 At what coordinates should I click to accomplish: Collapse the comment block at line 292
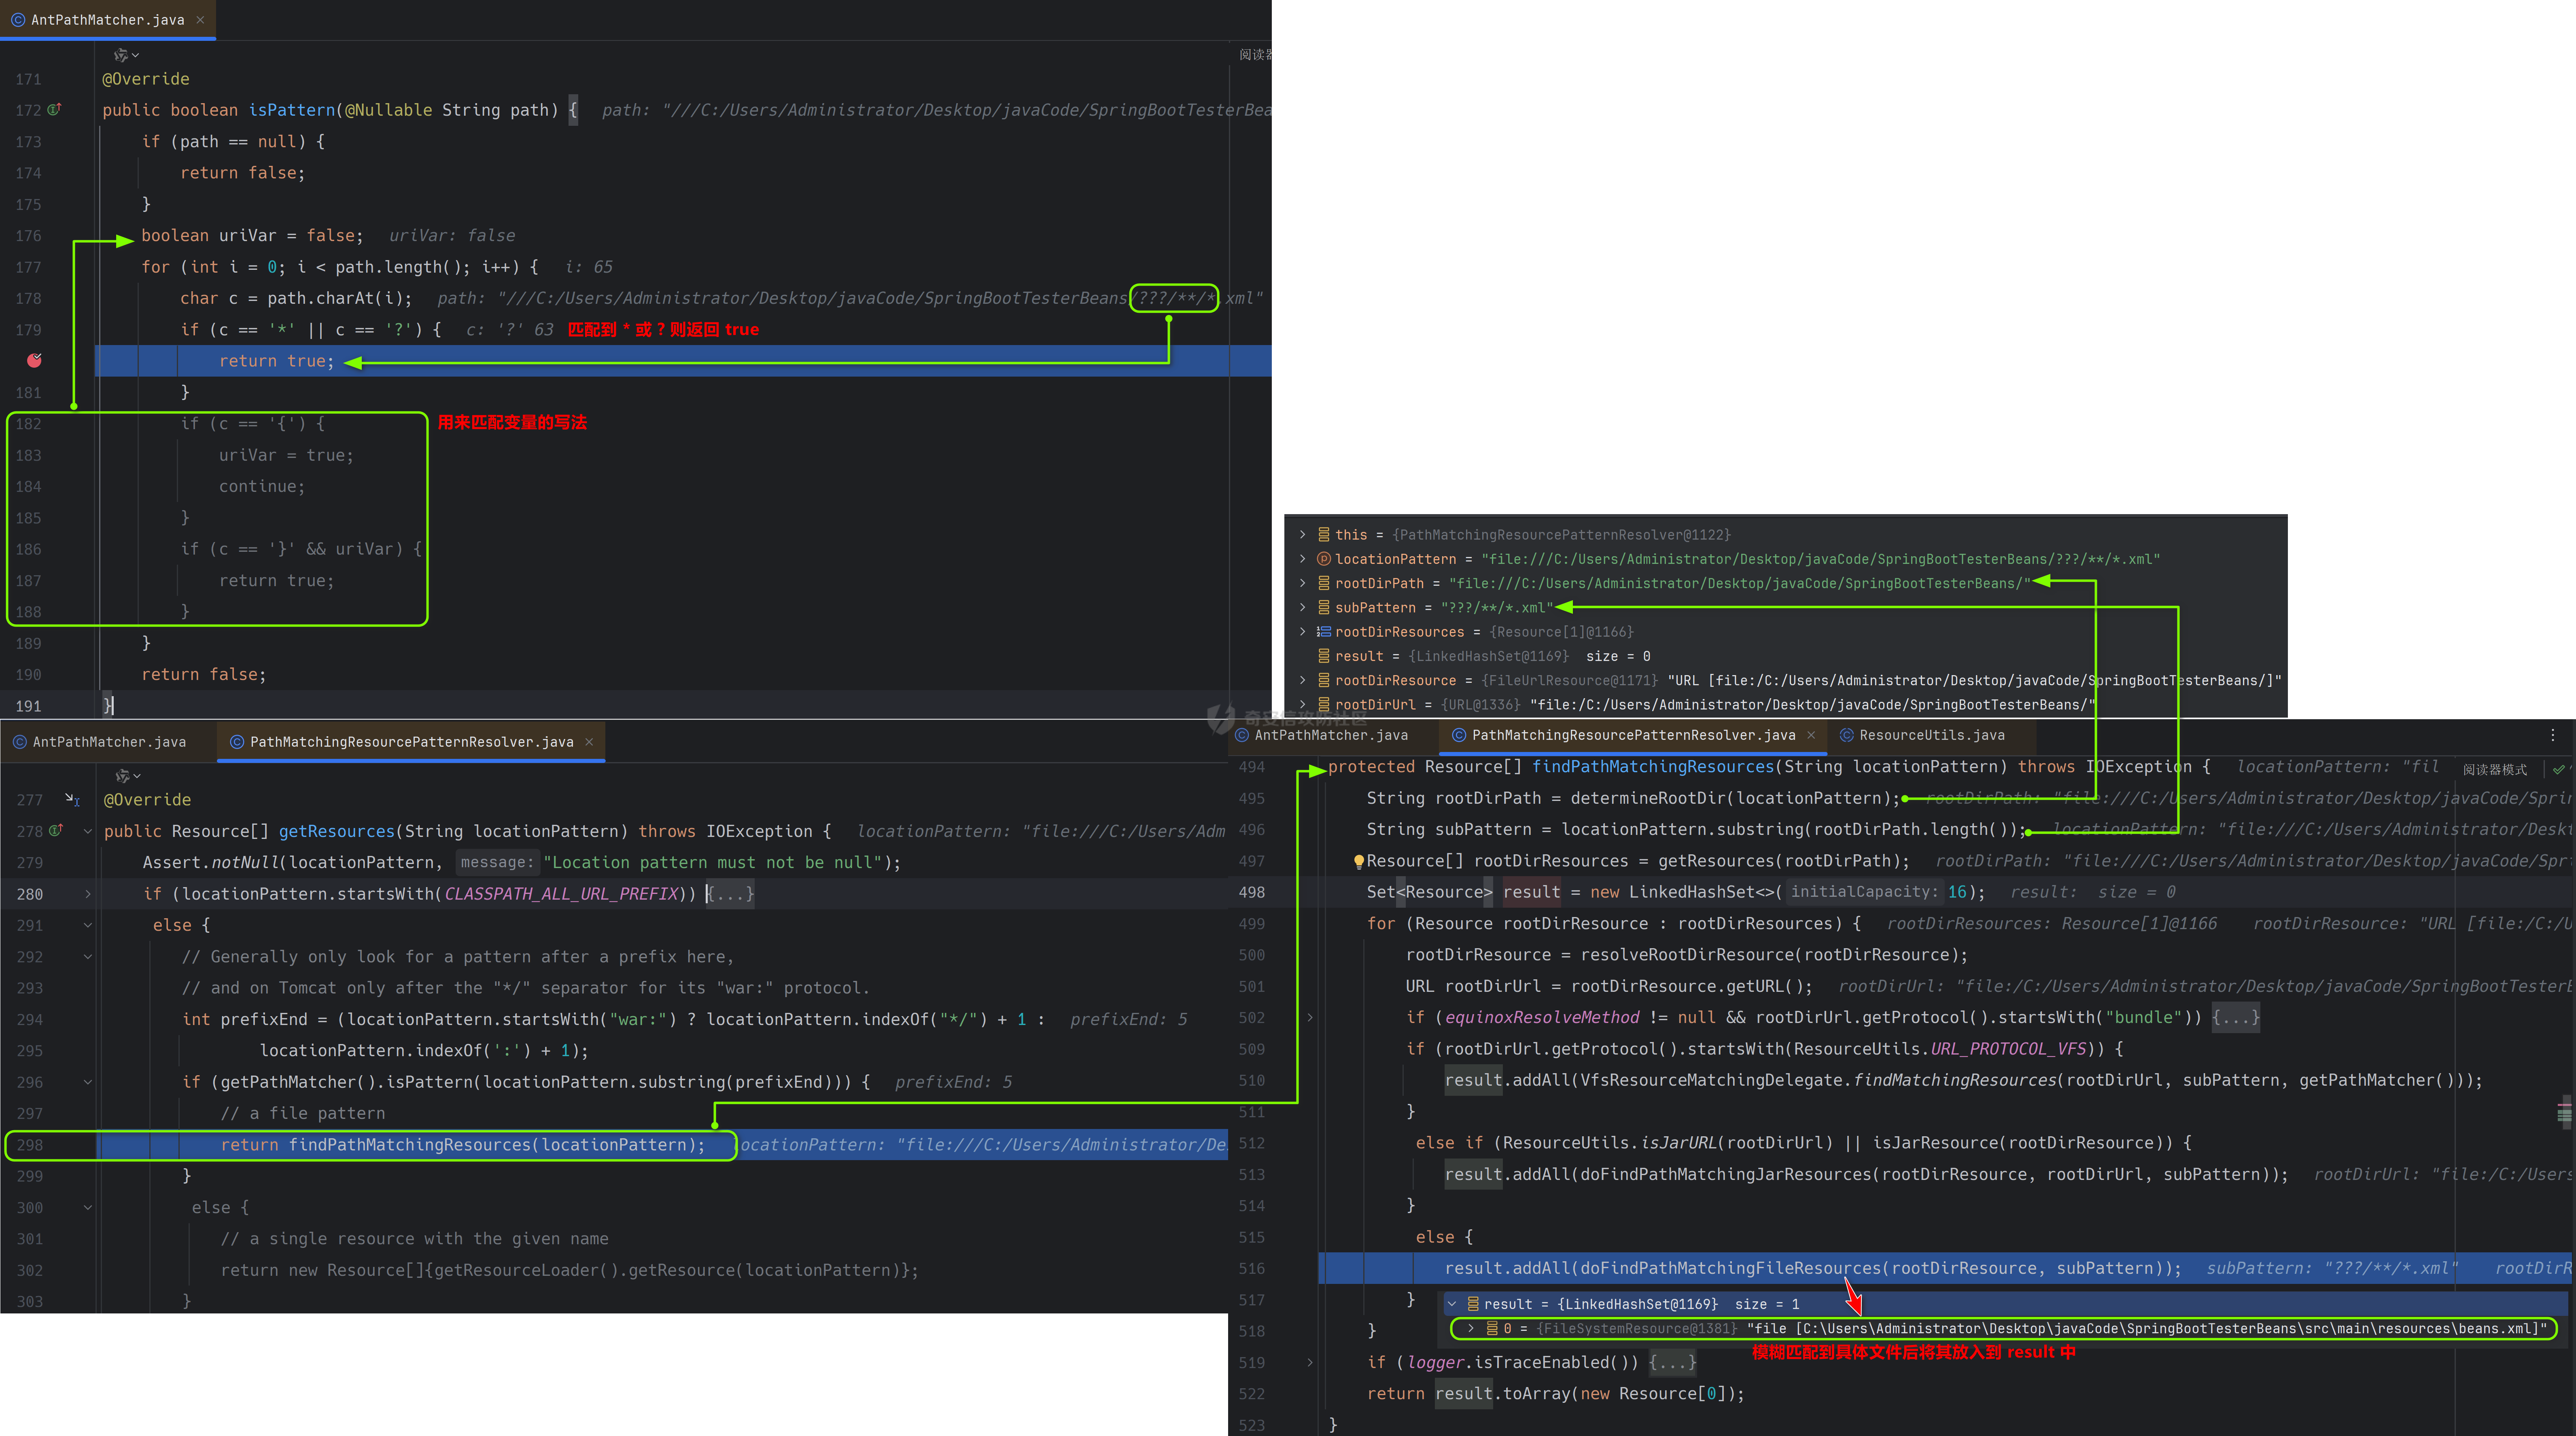[88, 956]
